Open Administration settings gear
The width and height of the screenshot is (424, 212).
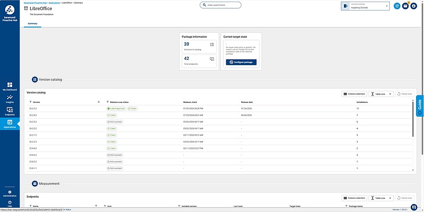point(10,192)
